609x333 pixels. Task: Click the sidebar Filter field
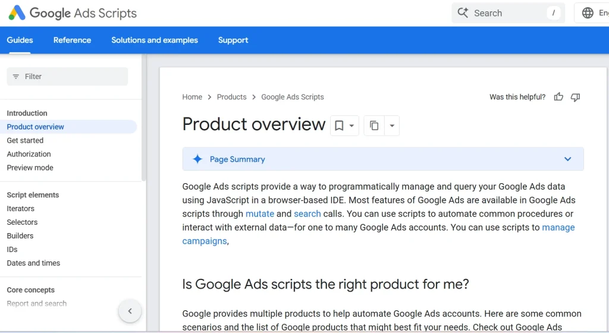pos(67,77)
